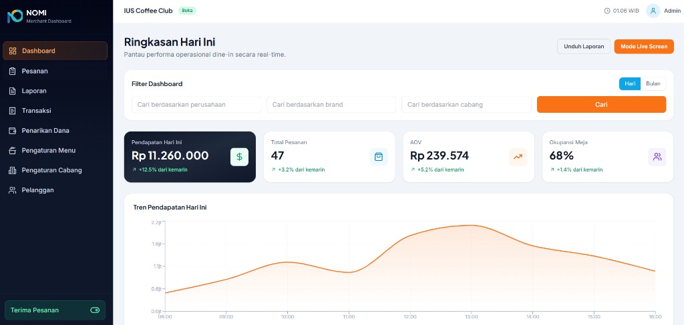This screenshot has height=325, width=684.
Task: Click the Unduh Laporan button
Action: pyautogui.click(x=584, y=47)
